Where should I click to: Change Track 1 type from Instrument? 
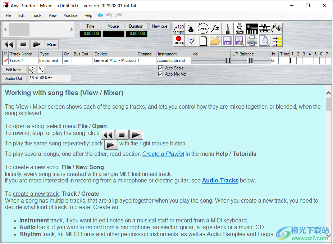pyautogui.click(x=50, y=61)
